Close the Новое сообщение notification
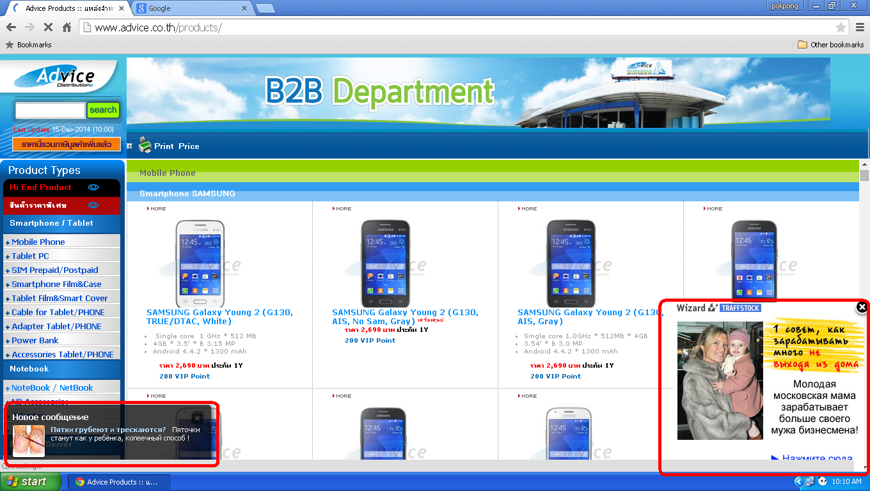 pyautogui.click(x=197, y=417)
